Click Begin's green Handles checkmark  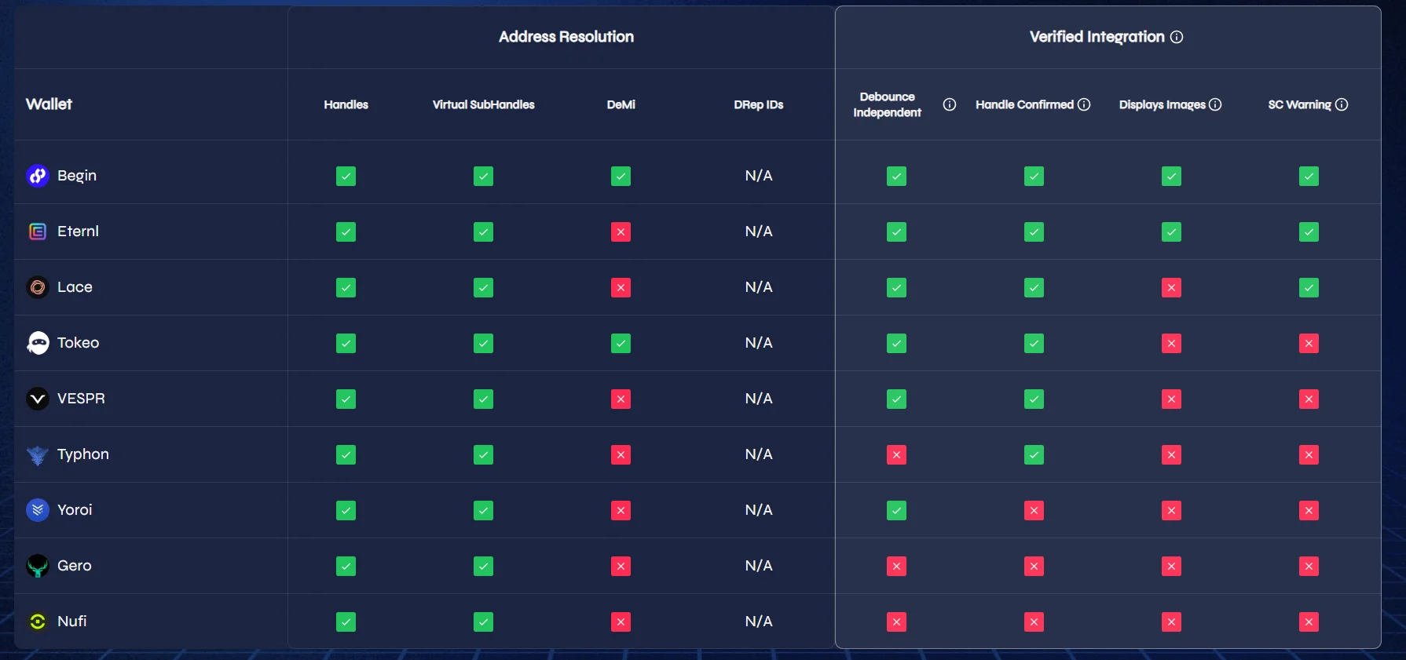tap(346, 176)
